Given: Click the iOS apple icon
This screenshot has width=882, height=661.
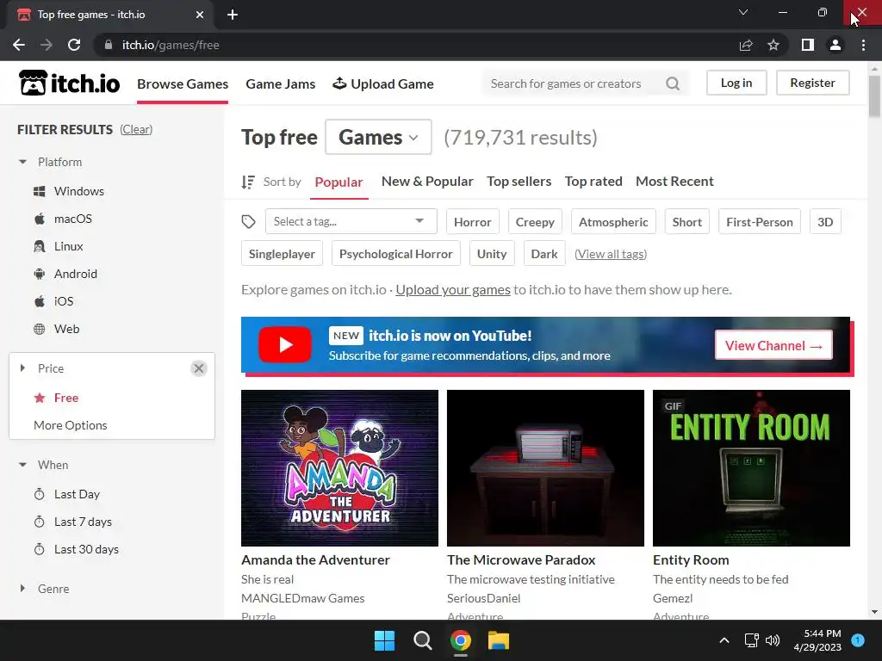Looking at the screenshot, I should pyautogui.click(x=40, y=301).
